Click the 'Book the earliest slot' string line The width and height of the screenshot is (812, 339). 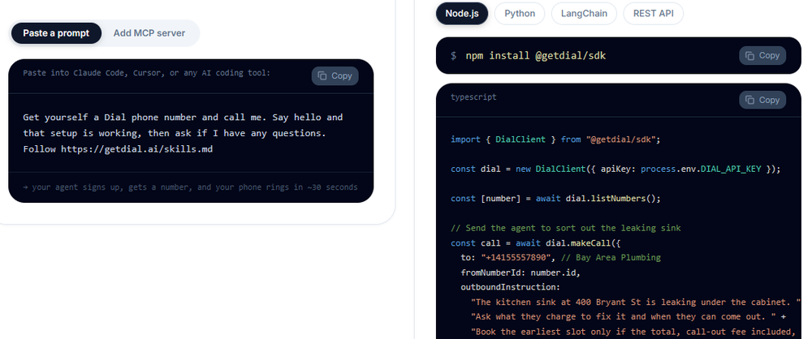click(633, 332)
